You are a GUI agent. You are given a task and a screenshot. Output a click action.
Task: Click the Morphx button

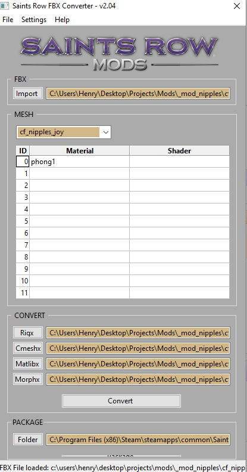point(28,380)
